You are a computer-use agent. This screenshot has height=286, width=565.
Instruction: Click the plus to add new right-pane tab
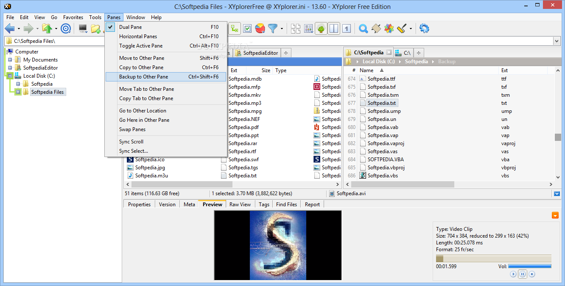(x=418, y=53)
